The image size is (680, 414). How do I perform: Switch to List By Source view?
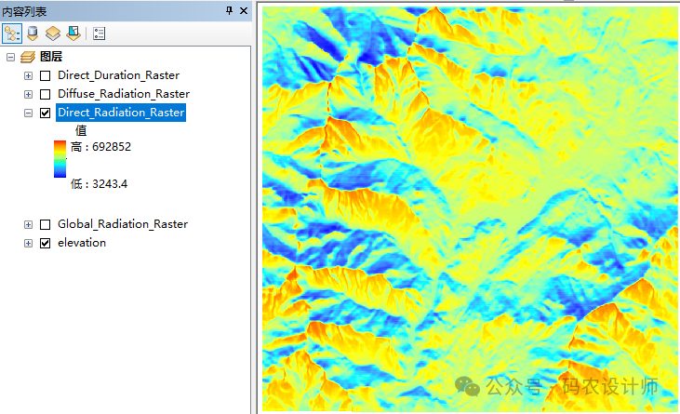(x=33, y=33)
